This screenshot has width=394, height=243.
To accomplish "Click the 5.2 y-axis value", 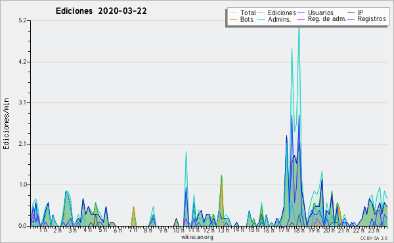I will [22, 20].
